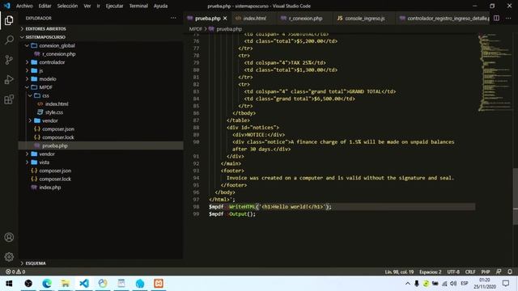Open the Source Control view icon

(9, 60)
